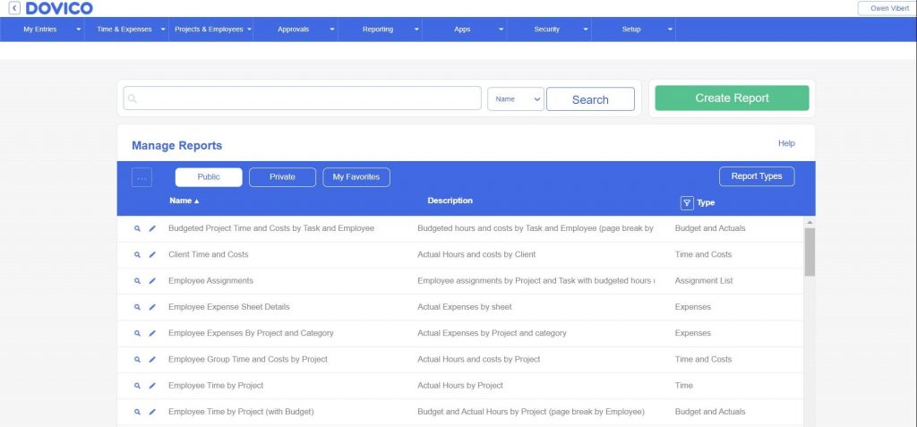Select the Client Time and Costs report name
Image resolution: width=917 pixels, height=427 pixels.
coord(208,254)
